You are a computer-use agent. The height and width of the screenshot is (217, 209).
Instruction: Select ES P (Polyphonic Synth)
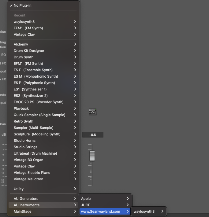(43, 83)
